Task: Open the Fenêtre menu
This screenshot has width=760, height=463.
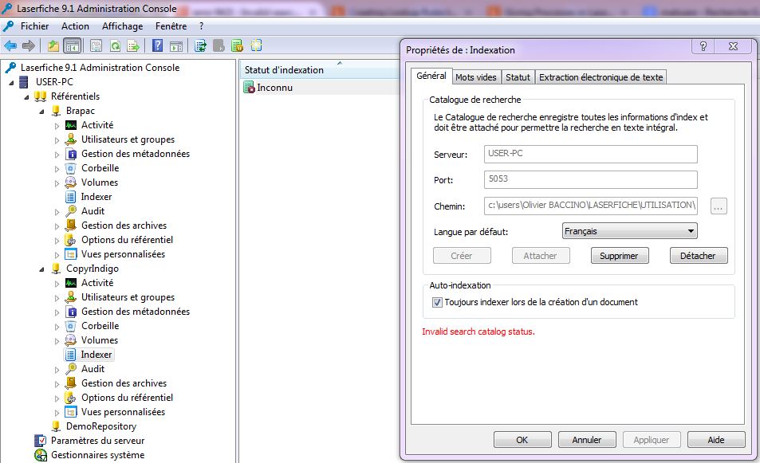Action: (x=171, y=26)
